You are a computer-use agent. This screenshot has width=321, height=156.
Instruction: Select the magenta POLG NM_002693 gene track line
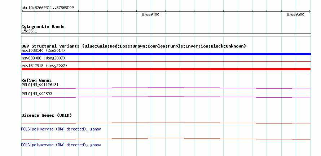pos(166,97)
